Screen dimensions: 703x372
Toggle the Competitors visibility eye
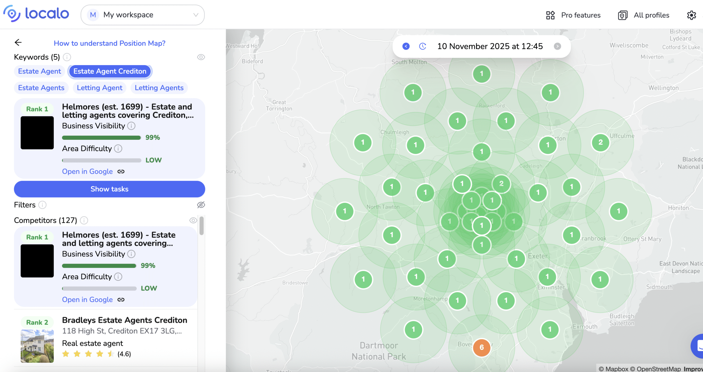[x=193, y=220]
